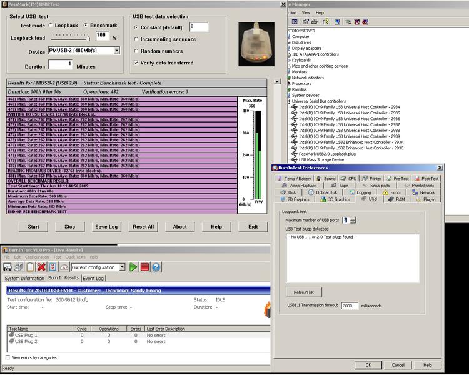This screenshot has width=469, height=375.
Task: Open the Disk tab in Preferences
Action: [289, 192]
